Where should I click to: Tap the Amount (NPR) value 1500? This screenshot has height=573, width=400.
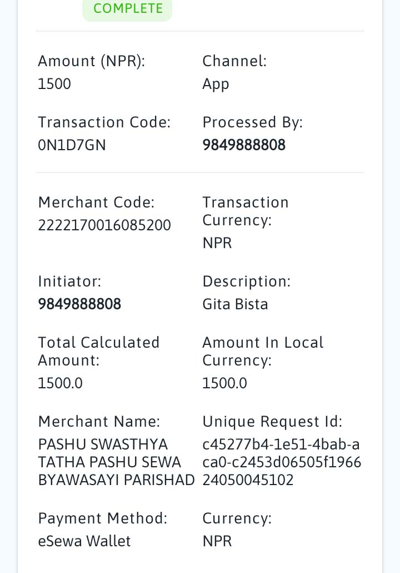[x=54, y=83]
